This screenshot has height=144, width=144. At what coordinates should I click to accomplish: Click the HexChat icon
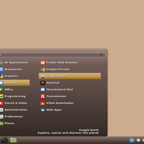pyautogui.click(x=43, y=83)
